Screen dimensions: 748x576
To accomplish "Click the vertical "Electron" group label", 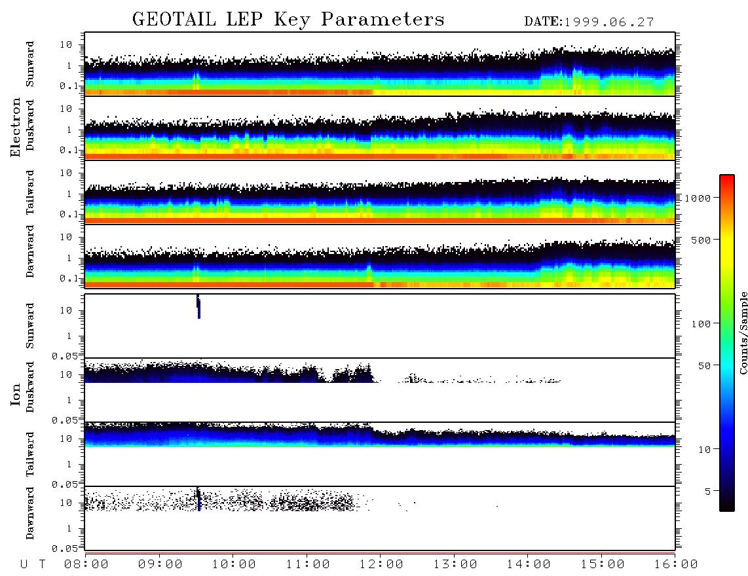I will [x=15, y=127].
